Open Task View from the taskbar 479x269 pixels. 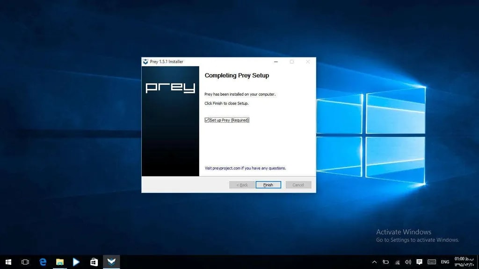(x=25, y=262)
